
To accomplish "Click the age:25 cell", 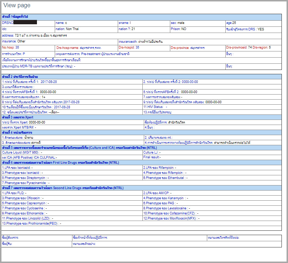I will pyautogui.click(x=232, y=23).
